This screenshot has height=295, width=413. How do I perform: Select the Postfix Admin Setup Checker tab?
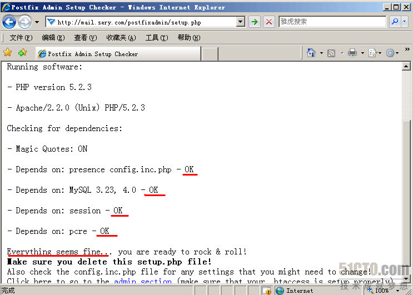click(117, 54)
